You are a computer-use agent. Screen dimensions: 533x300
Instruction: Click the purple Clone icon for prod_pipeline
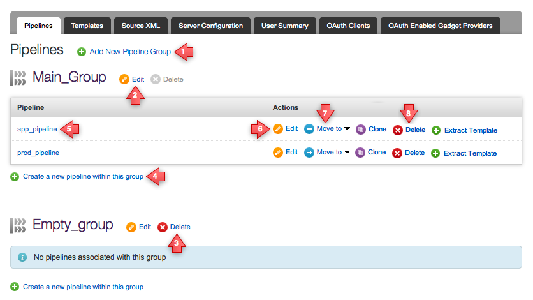pyautogui.click(x=360, y=153)
